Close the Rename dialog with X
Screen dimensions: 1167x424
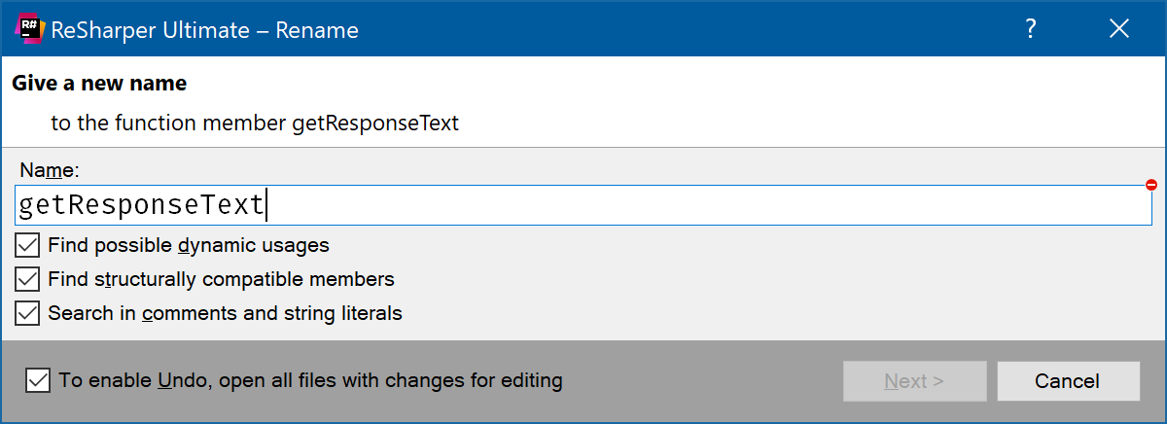click(1119, 30)
